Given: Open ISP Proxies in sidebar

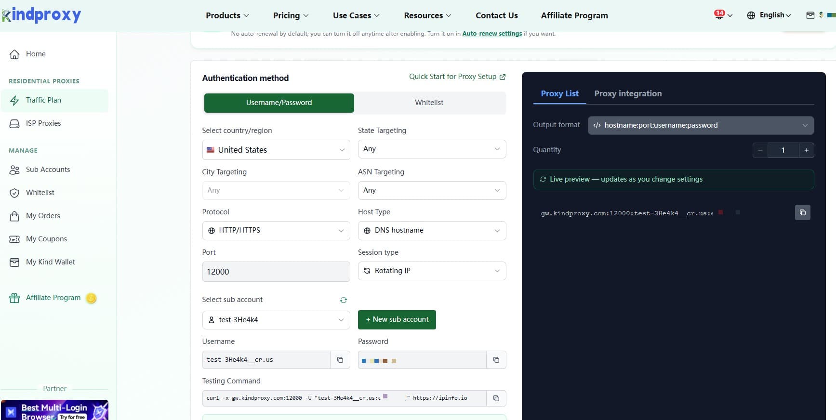Looking at the screenshot, I should [x=54, y=123].
